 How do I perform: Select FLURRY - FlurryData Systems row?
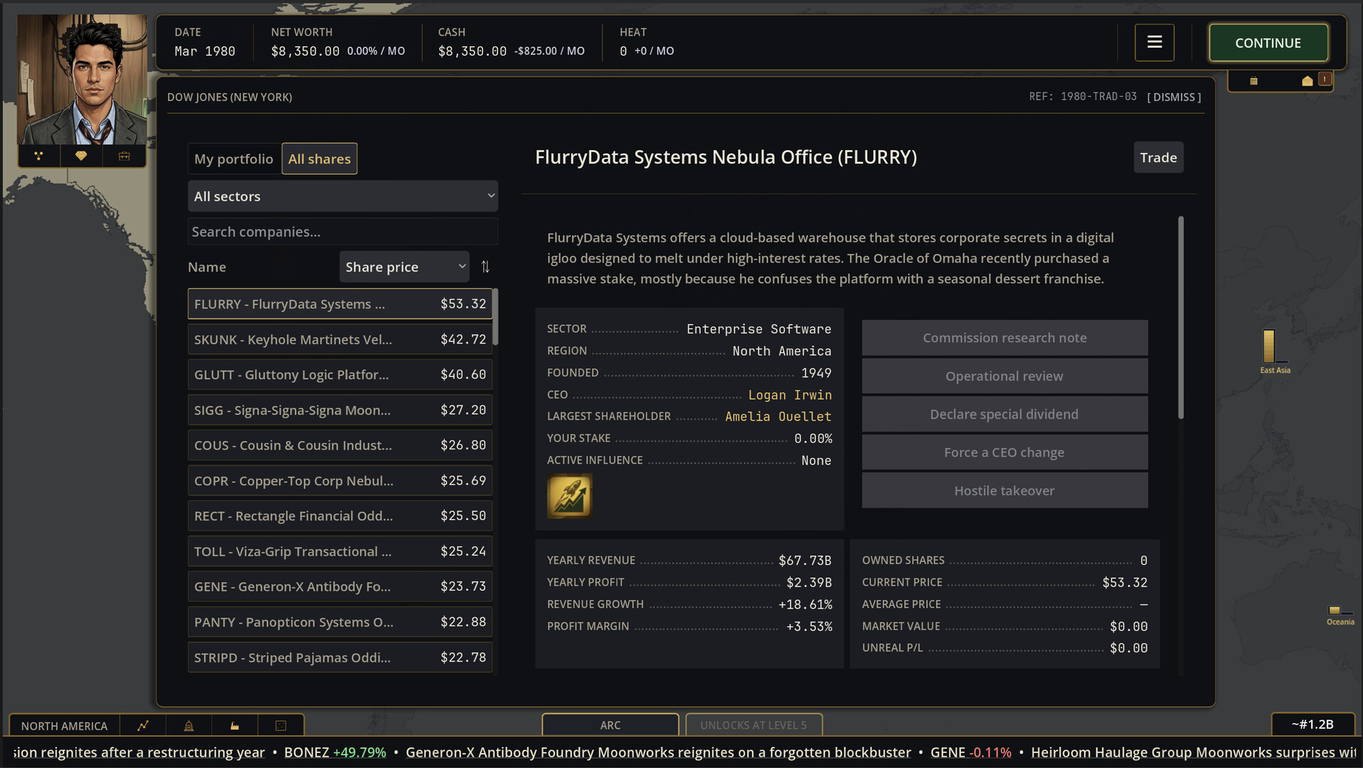point(340,304)
